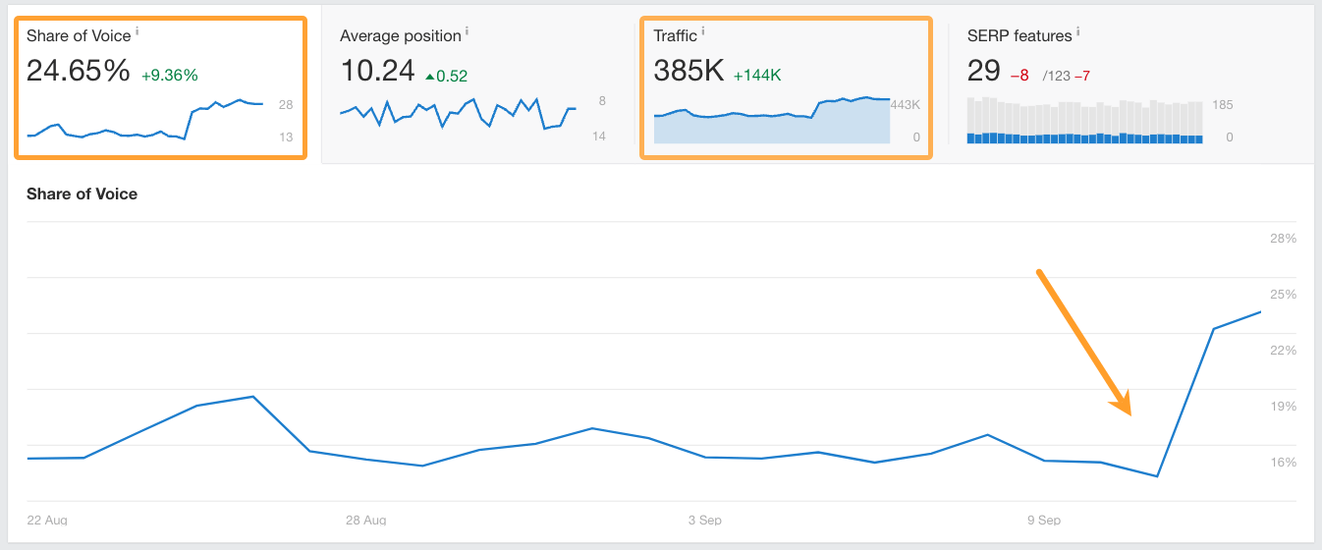Click the 24.65% Share of Voice value
Screen dimensions: 1322x550
(x=78, y=72)
